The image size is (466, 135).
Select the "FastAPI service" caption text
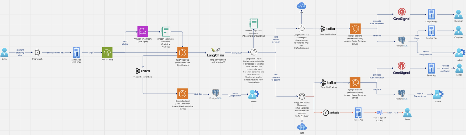(x=183, y=60)
